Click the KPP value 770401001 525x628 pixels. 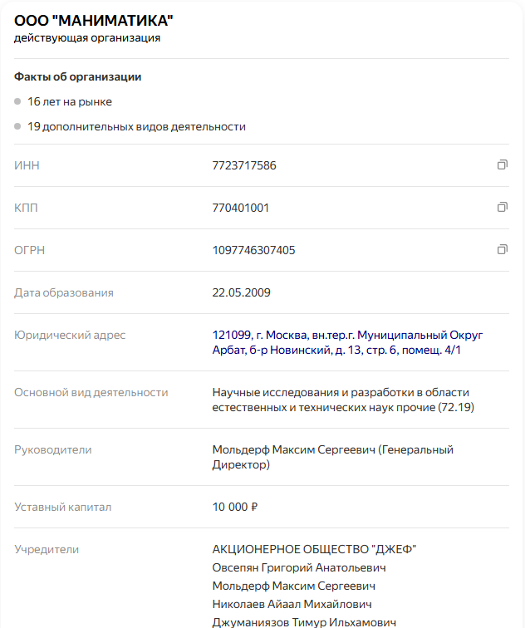point(240,208)
